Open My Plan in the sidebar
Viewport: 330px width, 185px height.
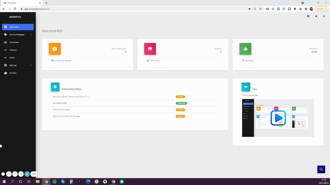pyautogui.click(x=18, y=73)
